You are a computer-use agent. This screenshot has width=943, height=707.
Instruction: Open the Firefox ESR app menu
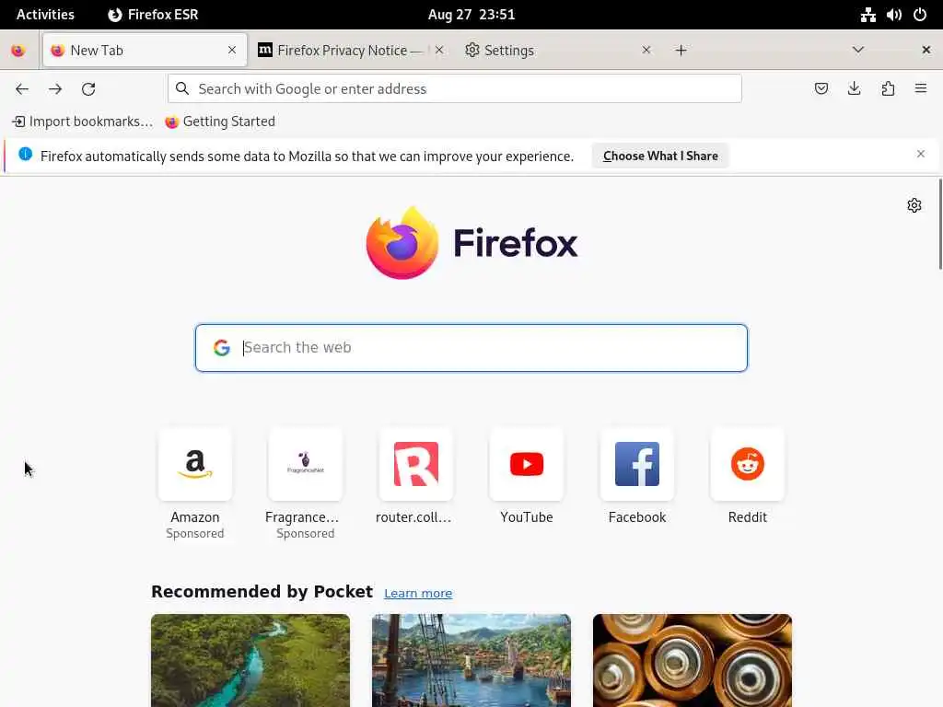pyautogui.click(x=153, y=15)
